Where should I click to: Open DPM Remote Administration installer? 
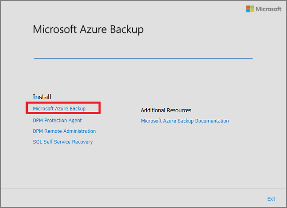(64, 131)
